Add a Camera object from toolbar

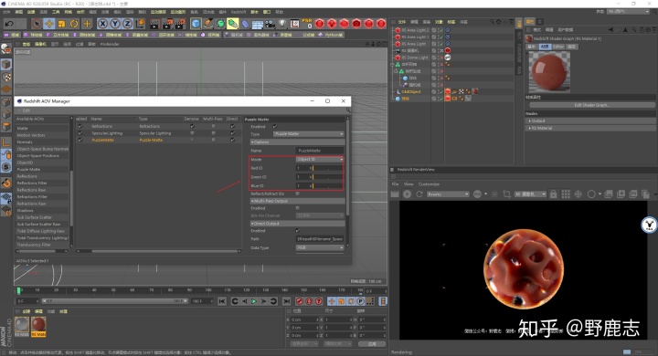(x=270, y=24)
